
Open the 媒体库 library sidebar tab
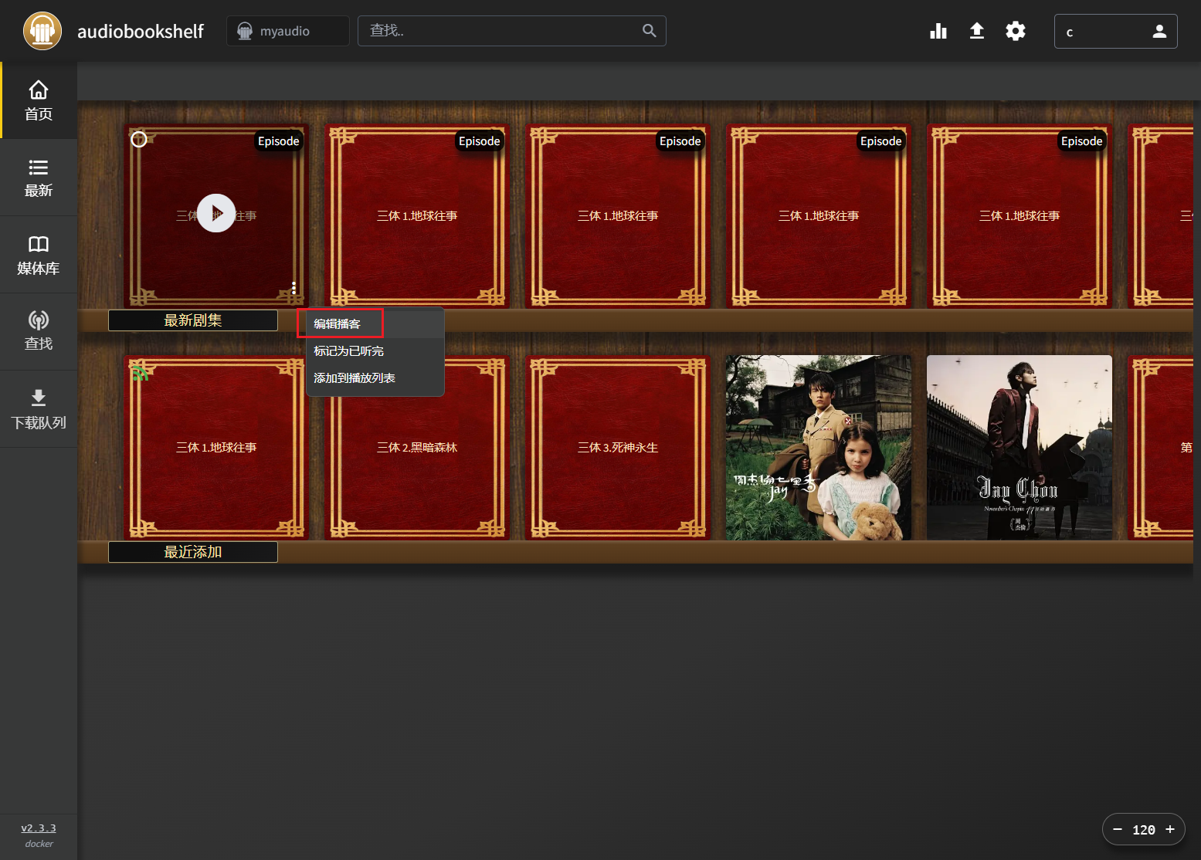pyautogui.click(x=39, y=255)
